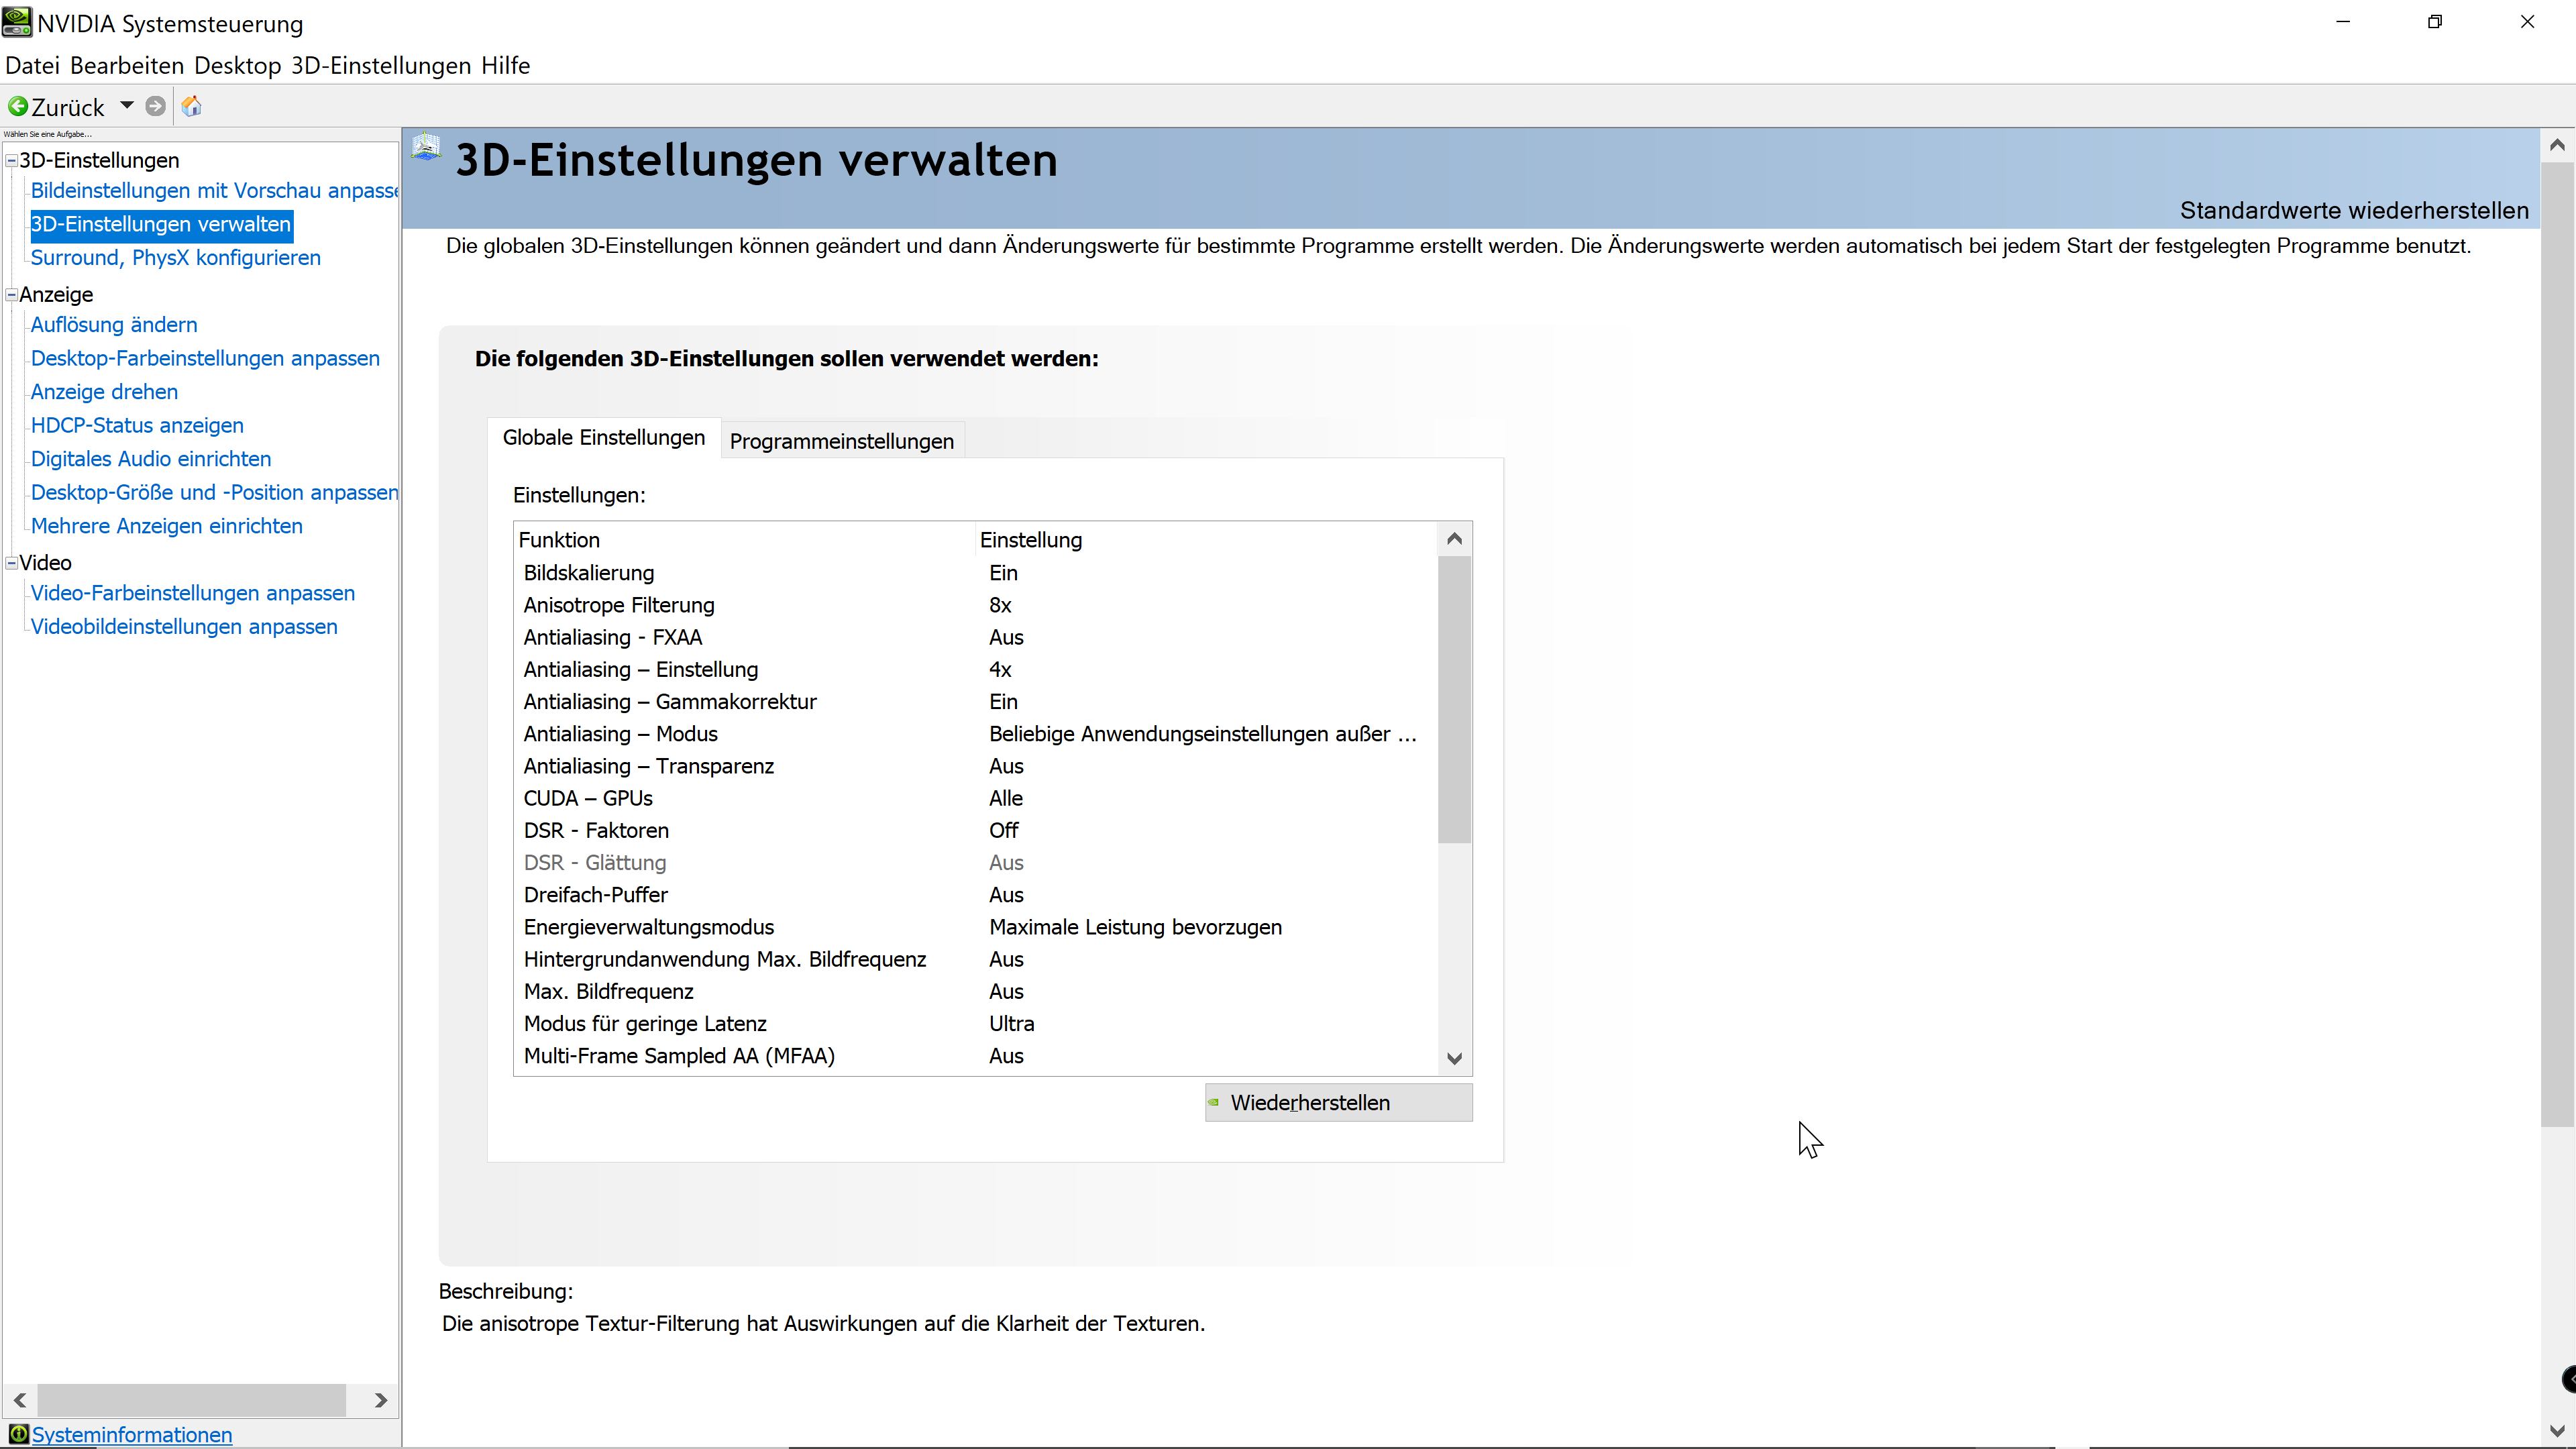The width and height of the screenshot is (2576, 1449).
Task: Collapse the Anzeige tree node
Action: tap(12, 294)
